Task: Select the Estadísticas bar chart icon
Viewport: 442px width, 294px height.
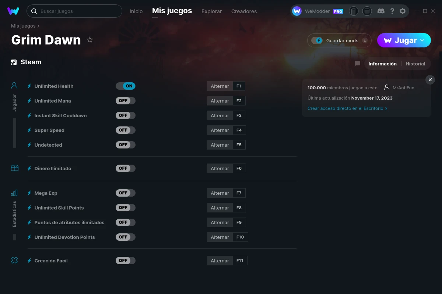Action: click(14, 193)
